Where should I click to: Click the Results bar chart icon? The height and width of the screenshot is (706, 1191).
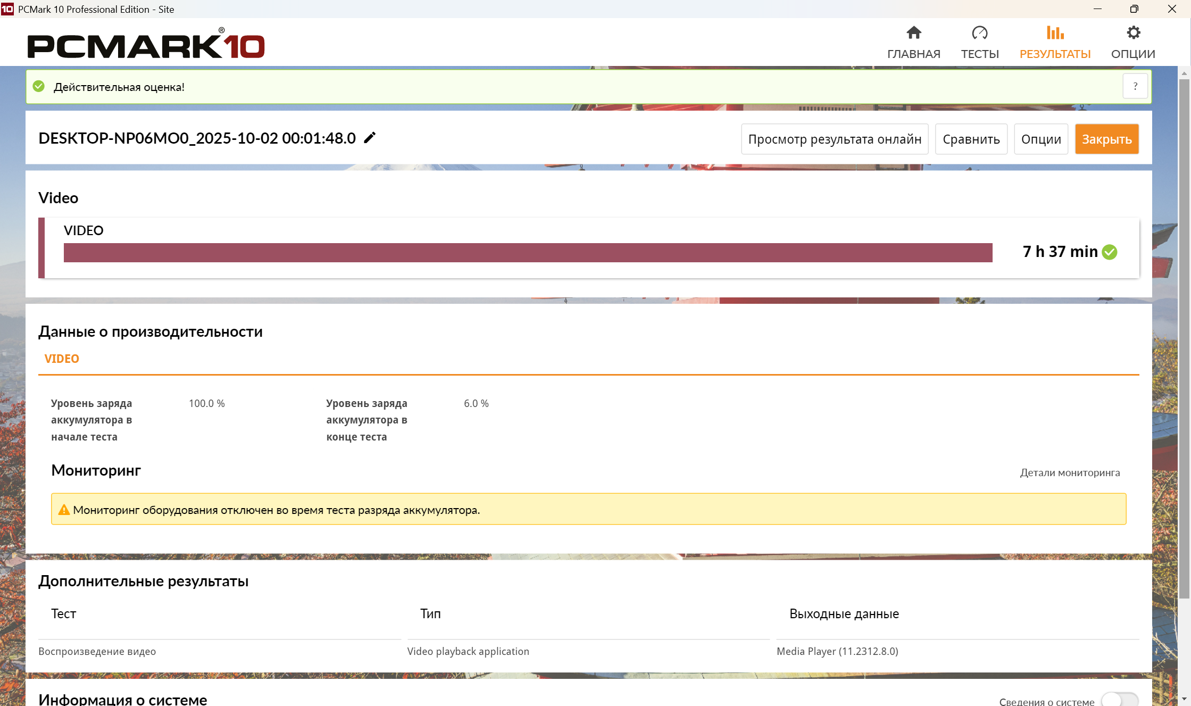[x=1055, y=33]
